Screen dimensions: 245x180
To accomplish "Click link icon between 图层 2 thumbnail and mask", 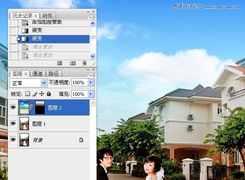I will click(x=32, y=107).
